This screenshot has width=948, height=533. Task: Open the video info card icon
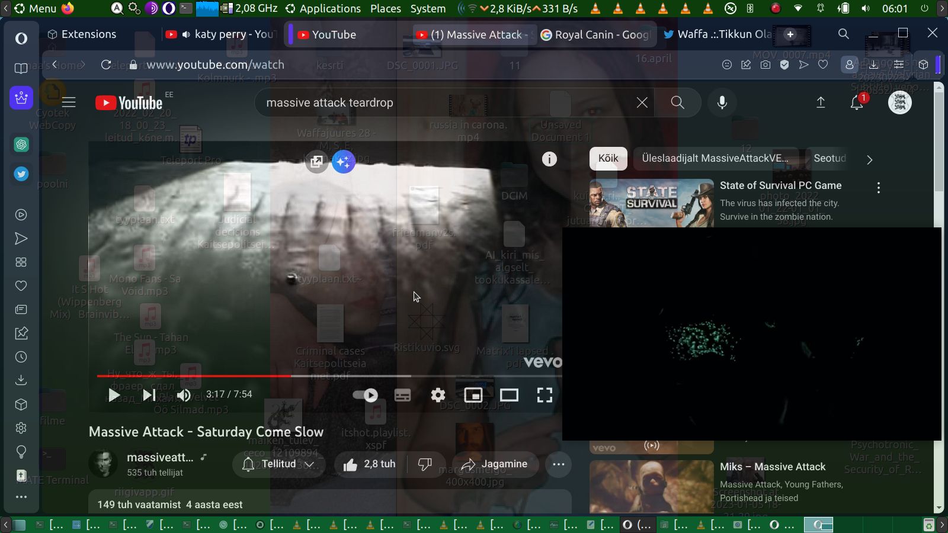[x=549, y=159]
